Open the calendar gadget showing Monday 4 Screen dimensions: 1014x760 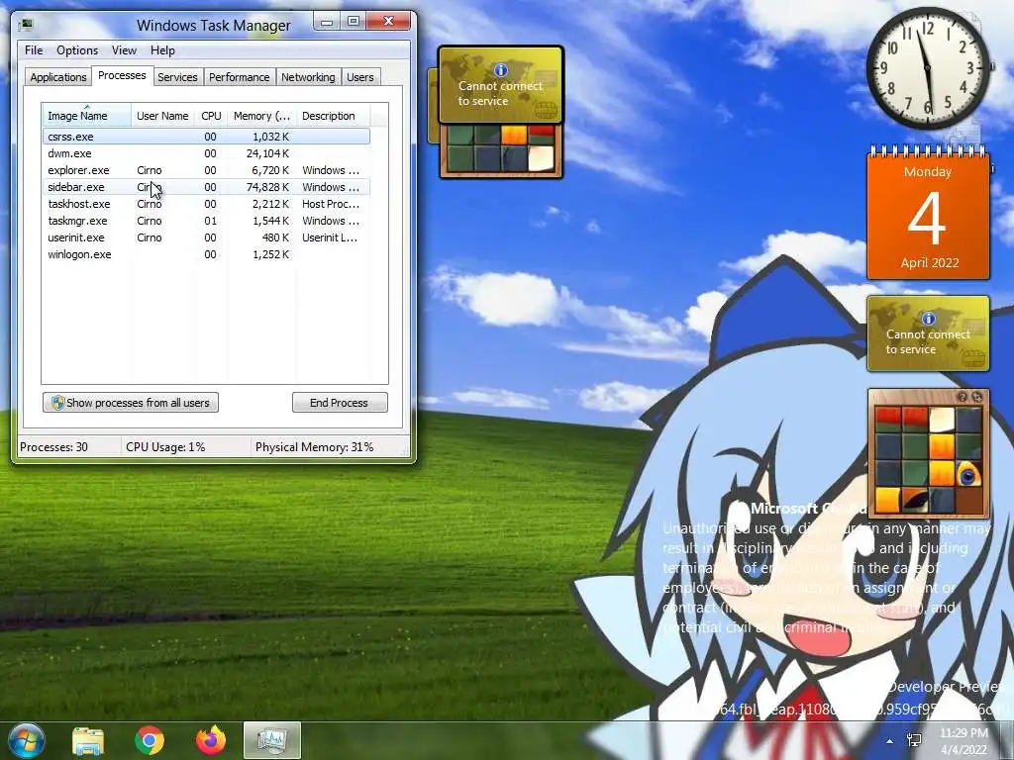pos(929,214)
